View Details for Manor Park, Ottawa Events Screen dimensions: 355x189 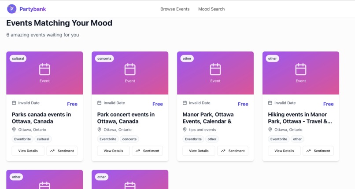199,151
